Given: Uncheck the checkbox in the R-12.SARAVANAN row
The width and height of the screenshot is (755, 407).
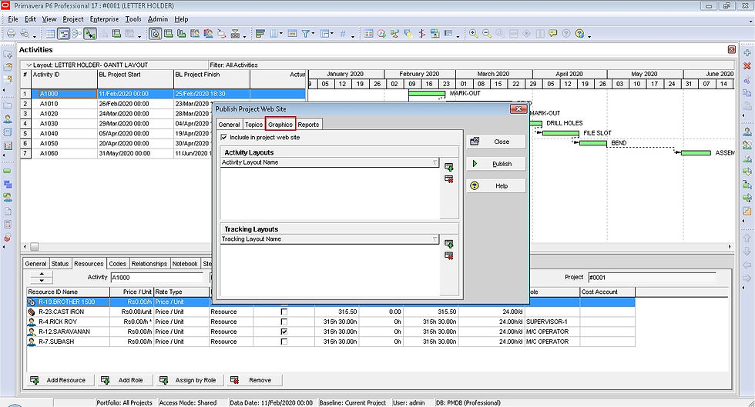Looking at the screenshot, I should 284,332.
